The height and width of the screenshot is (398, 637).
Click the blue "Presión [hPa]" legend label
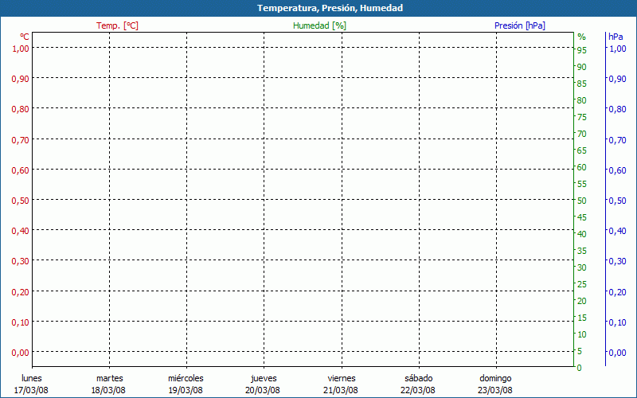(x=519, y=25)
